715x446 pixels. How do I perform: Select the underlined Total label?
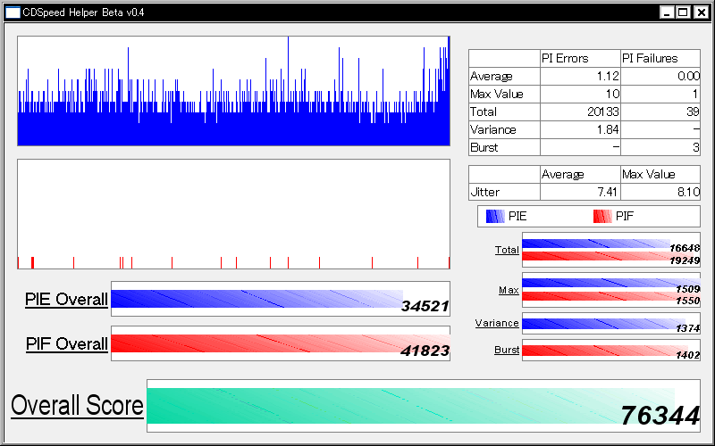click(x=507, y=251)
